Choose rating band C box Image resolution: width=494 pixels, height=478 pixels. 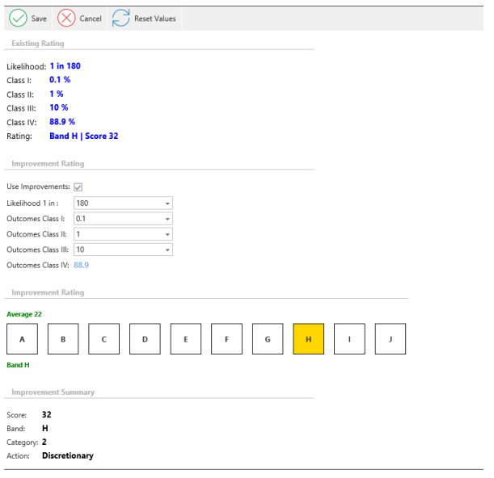pyautogui.click(x=103, y=339)
